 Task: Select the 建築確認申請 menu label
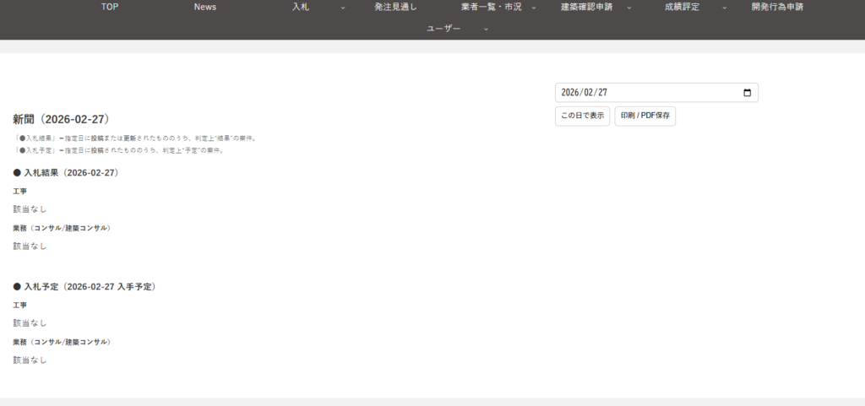tap(586, 8)
